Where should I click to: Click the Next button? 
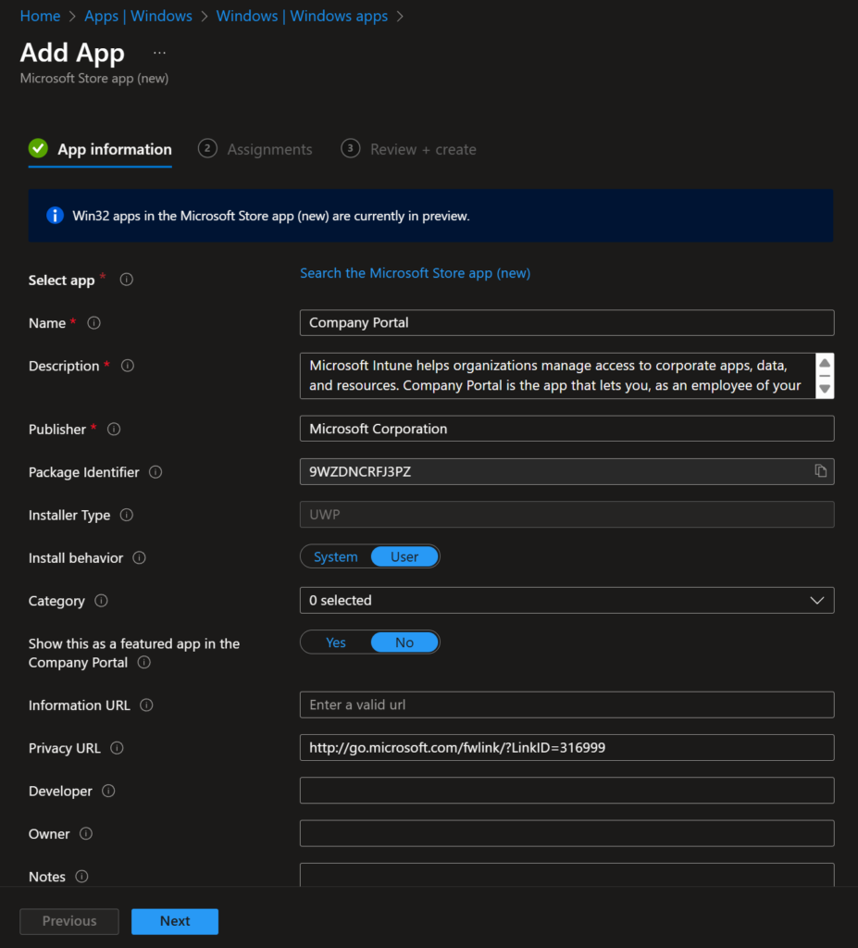click(175, 921)
